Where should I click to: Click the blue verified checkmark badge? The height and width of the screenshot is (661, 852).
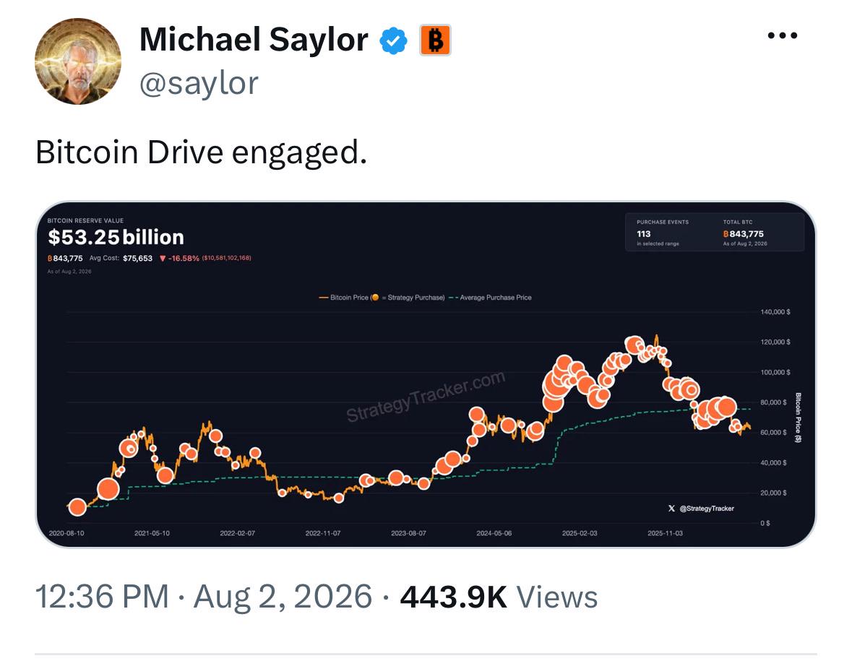393,40
